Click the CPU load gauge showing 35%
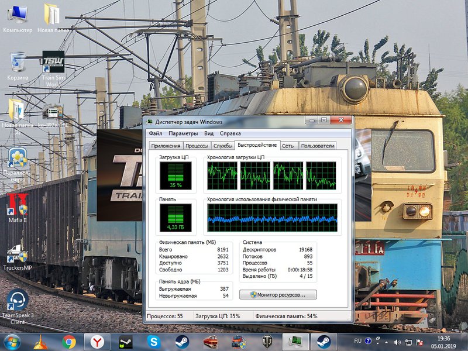Image resolution: width=468 pixels, height=351 pixels. pos(174,175)
